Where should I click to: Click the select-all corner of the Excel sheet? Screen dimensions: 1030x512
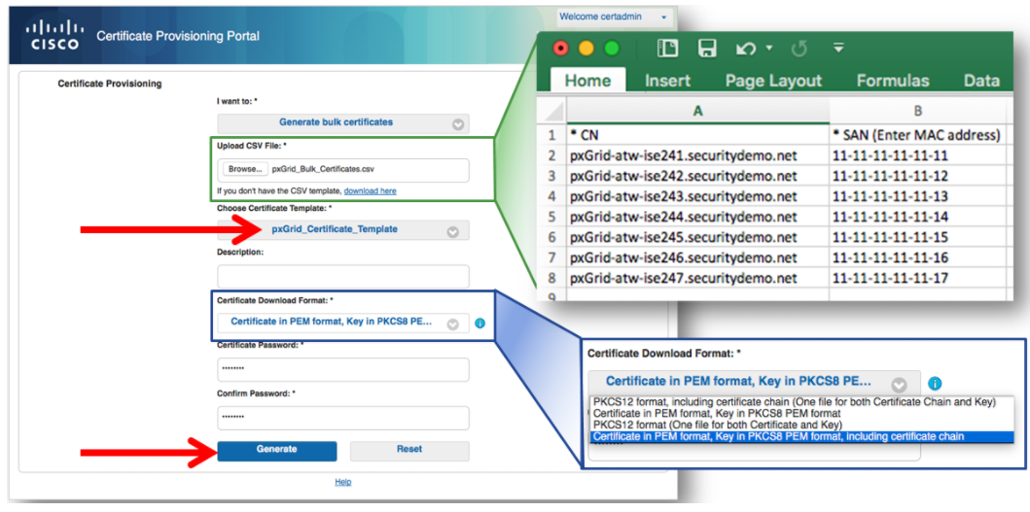(x=551, y=112)
